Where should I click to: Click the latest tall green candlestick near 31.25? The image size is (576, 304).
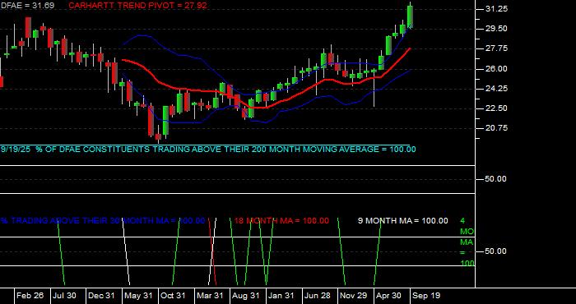410,16
